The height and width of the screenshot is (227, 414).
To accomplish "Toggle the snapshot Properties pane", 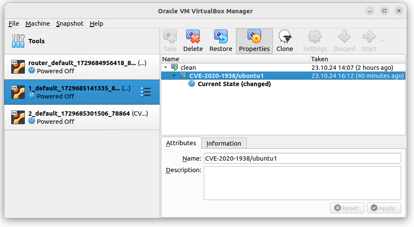I will 254,41.
